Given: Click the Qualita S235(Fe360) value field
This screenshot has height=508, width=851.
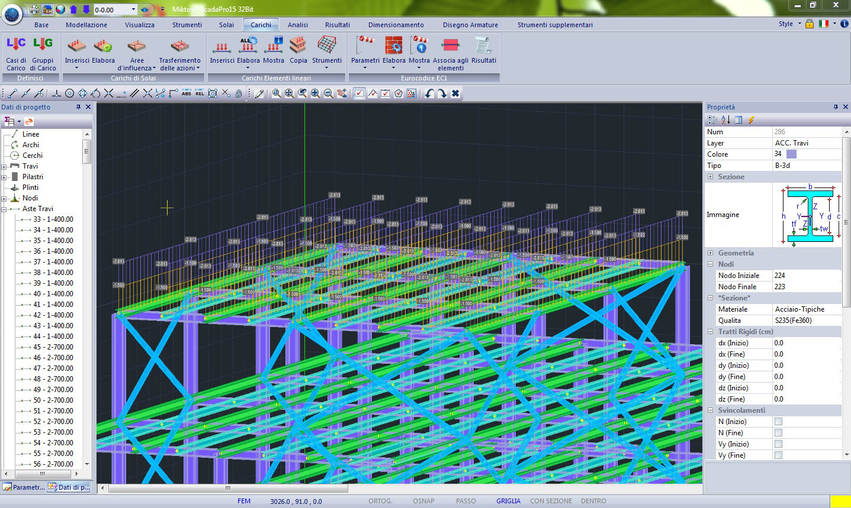Looking at the screenshot, I should click(x=805, y=321).
